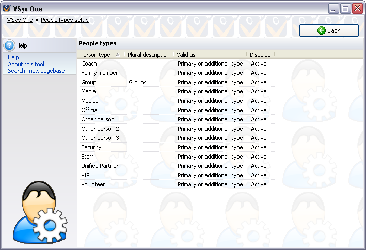Select the Coach row
The height and width of the screenshot is (250, 366).
89,64
